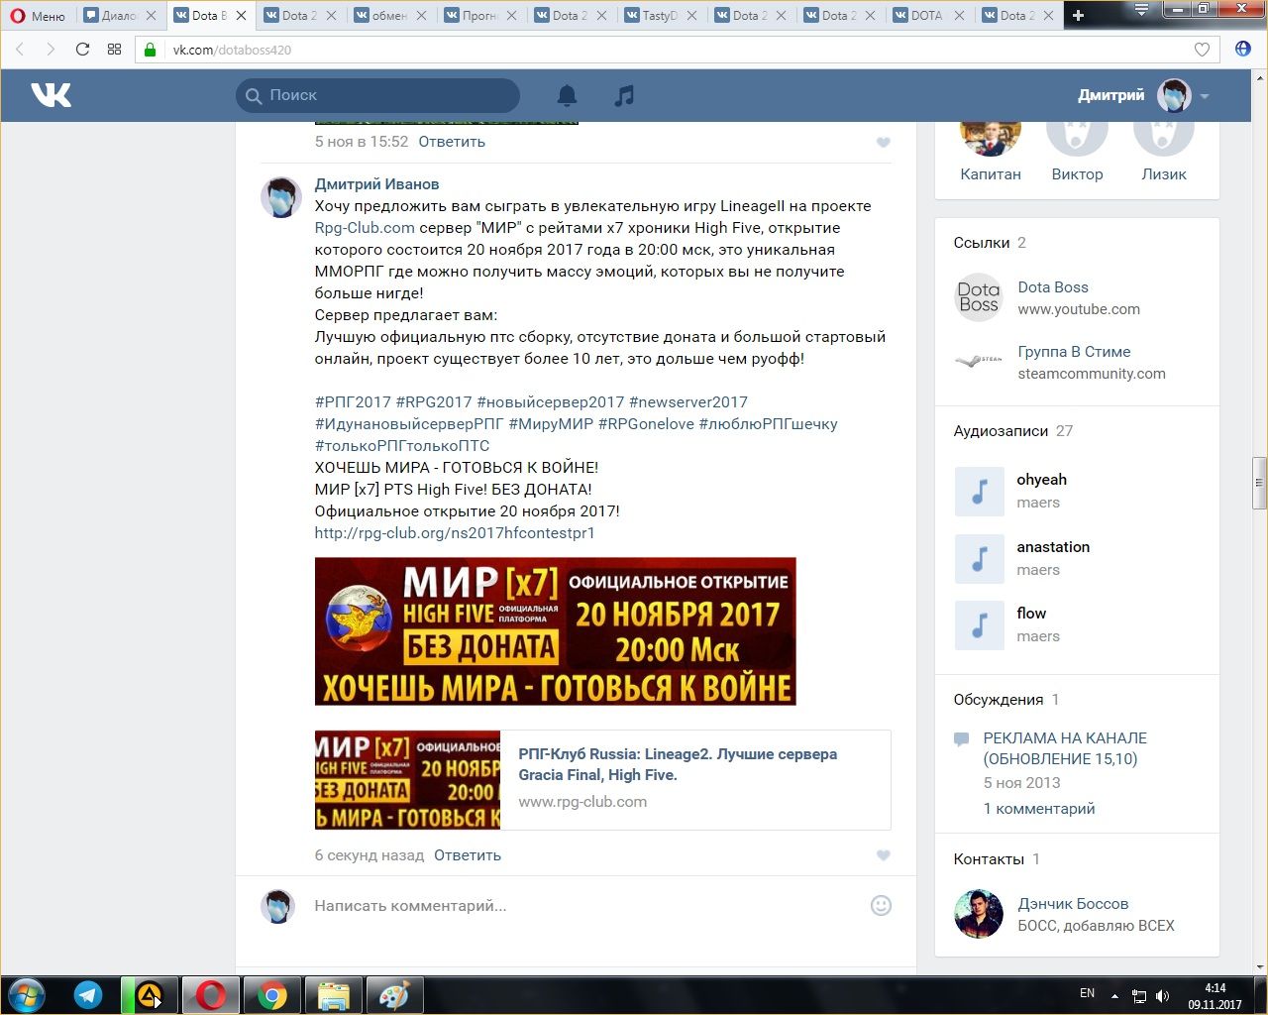Reply to the 6 секунд назад comment
This screenshot has height=1015, width=1268.
(x=468, y=855)
